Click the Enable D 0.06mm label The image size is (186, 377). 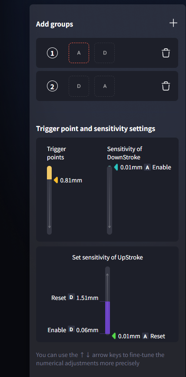(x=73, y=330)
